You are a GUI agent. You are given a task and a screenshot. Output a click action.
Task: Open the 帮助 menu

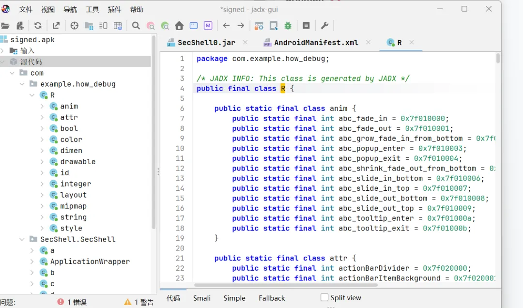click(x=137, y=9)
